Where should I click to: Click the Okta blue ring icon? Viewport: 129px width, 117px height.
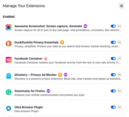click(9, 108)
